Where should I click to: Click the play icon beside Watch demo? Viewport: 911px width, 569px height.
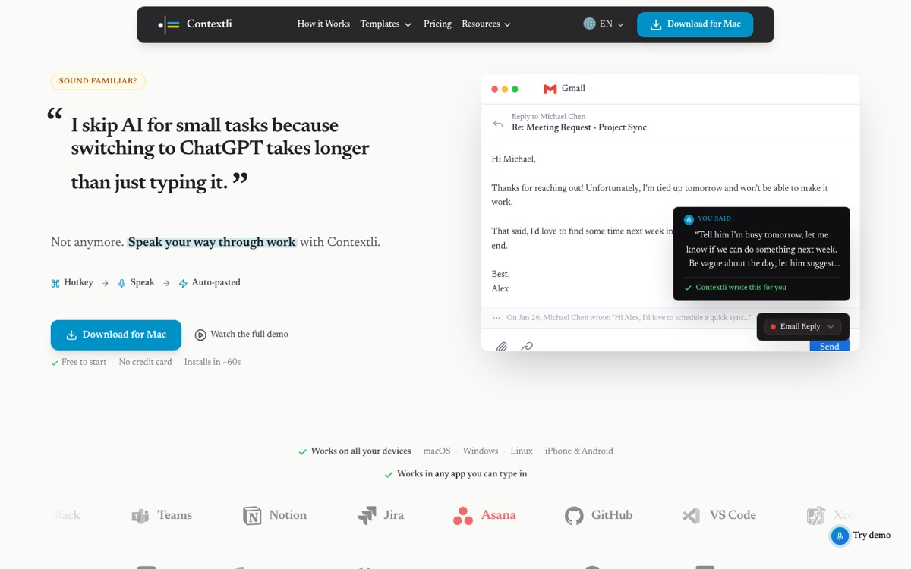click(x=200, y=335)
